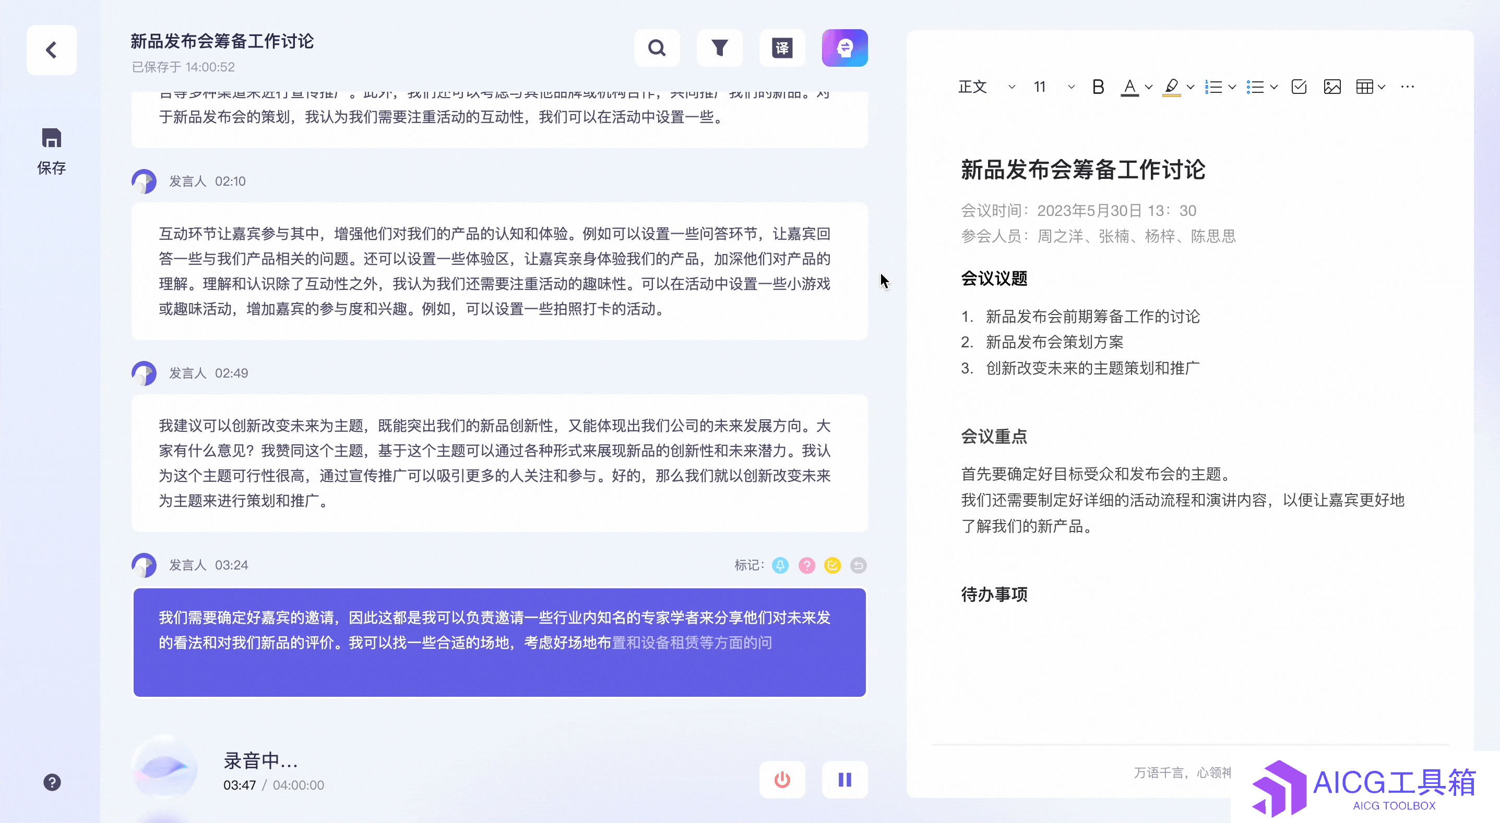Click the recording title 新品发布会筹备工作讨论 in header
The image size is (1500, 823).
click(222, 41)
